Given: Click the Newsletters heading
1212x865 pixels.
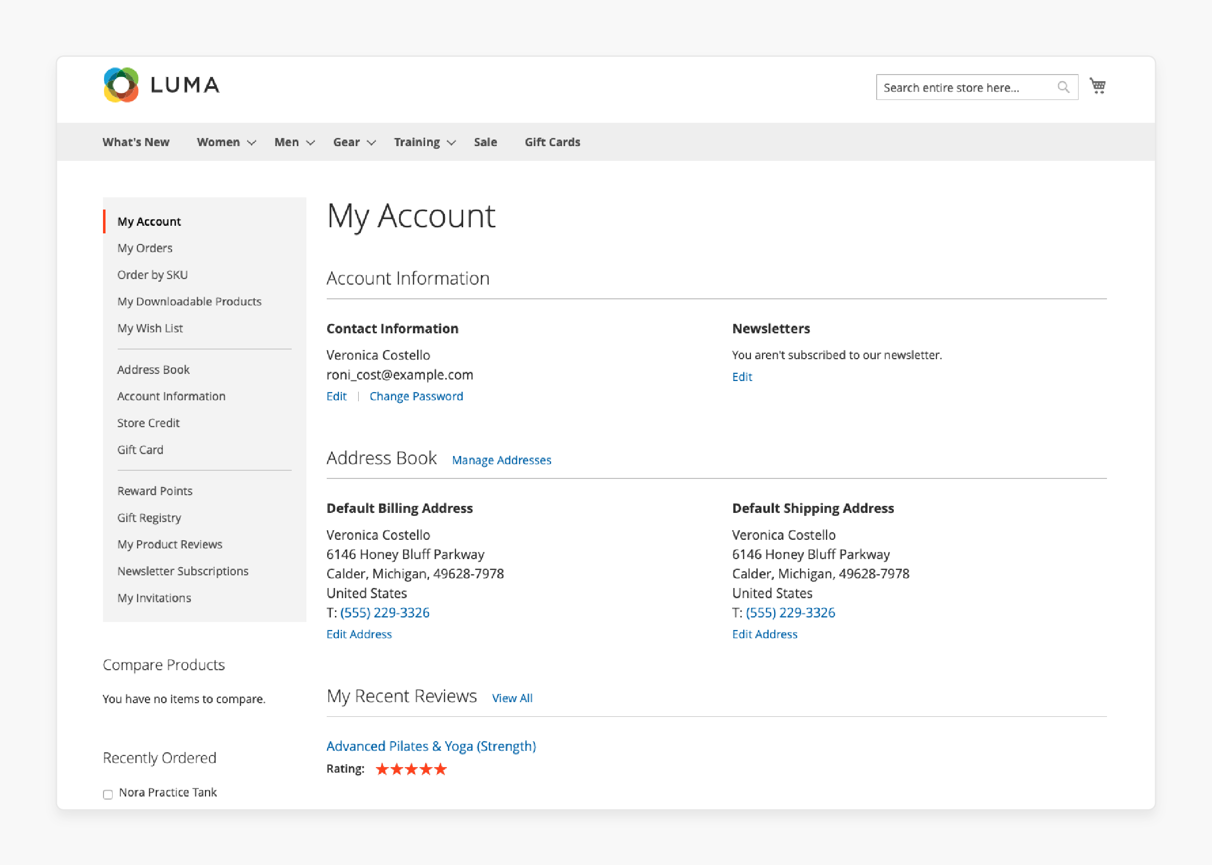Looking at the screenshot, I should point(771,329).
